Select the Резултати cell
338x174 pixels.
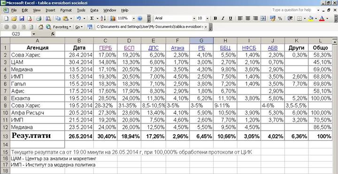pos(37,136)
